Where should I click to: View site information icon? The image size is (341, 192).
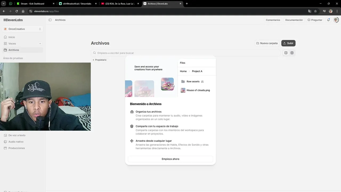pos(31,11)
